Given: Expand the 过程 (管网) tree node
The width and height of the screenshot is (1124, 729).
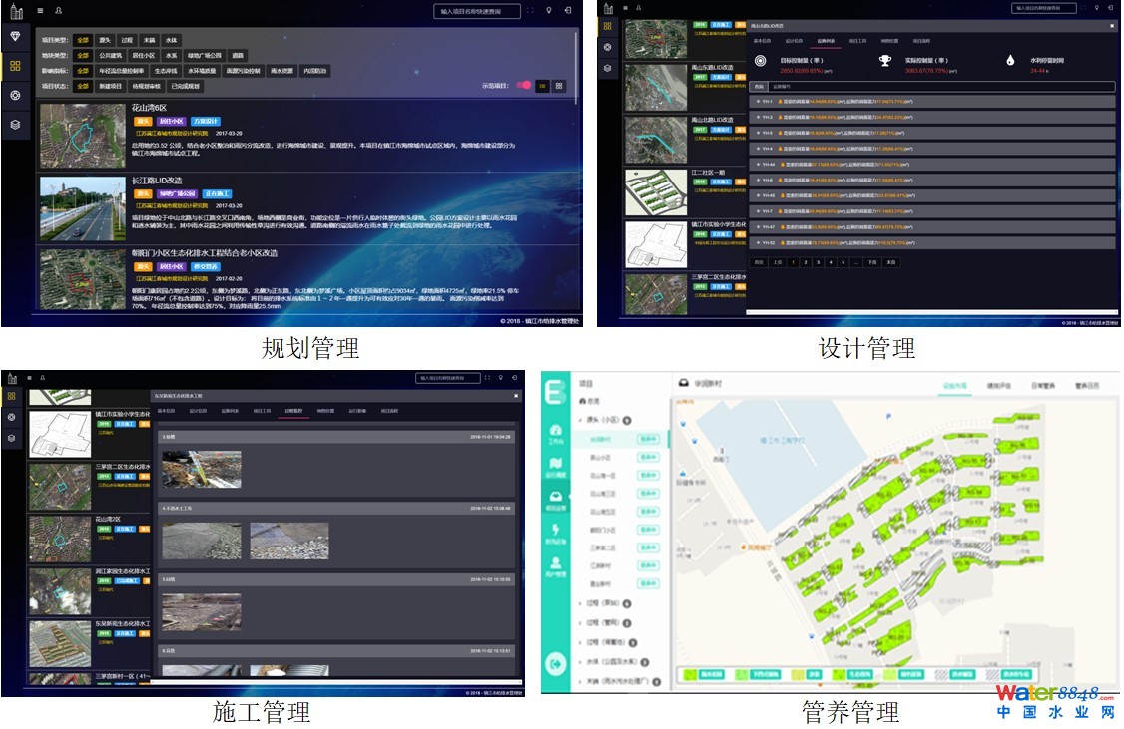Looking at the screenshot, I should pos(581,623).
